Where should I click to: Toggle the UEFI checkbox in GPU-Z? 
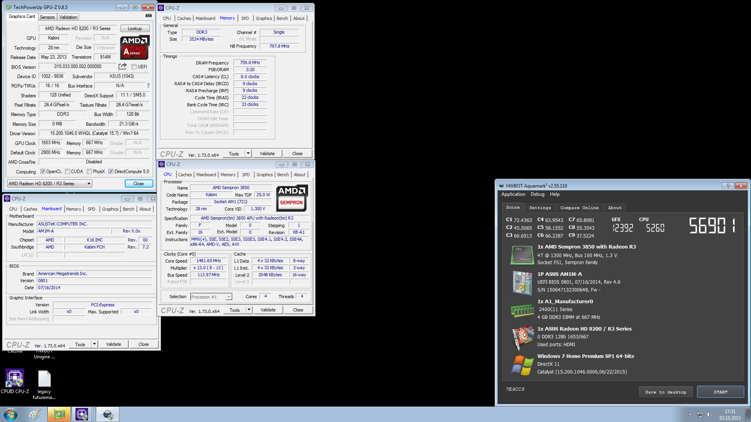[x=134, y=67]
